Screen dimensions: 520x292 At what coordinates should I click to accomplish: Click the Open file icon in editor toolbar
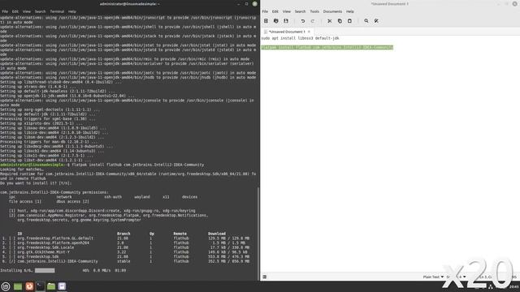click(x=276, y=21)
